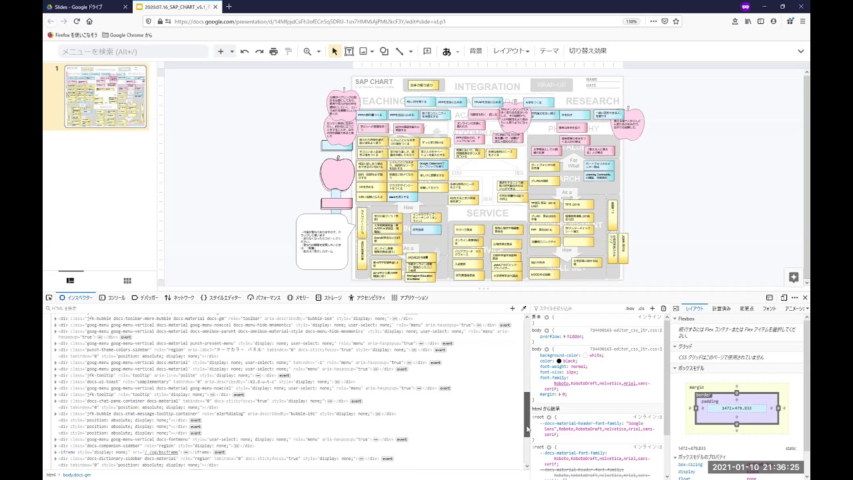Image resolution: width=853 pixels, height=480 pixels.
Task: Select the 変更点 changes tab
Action: click(x=746, y=309)
